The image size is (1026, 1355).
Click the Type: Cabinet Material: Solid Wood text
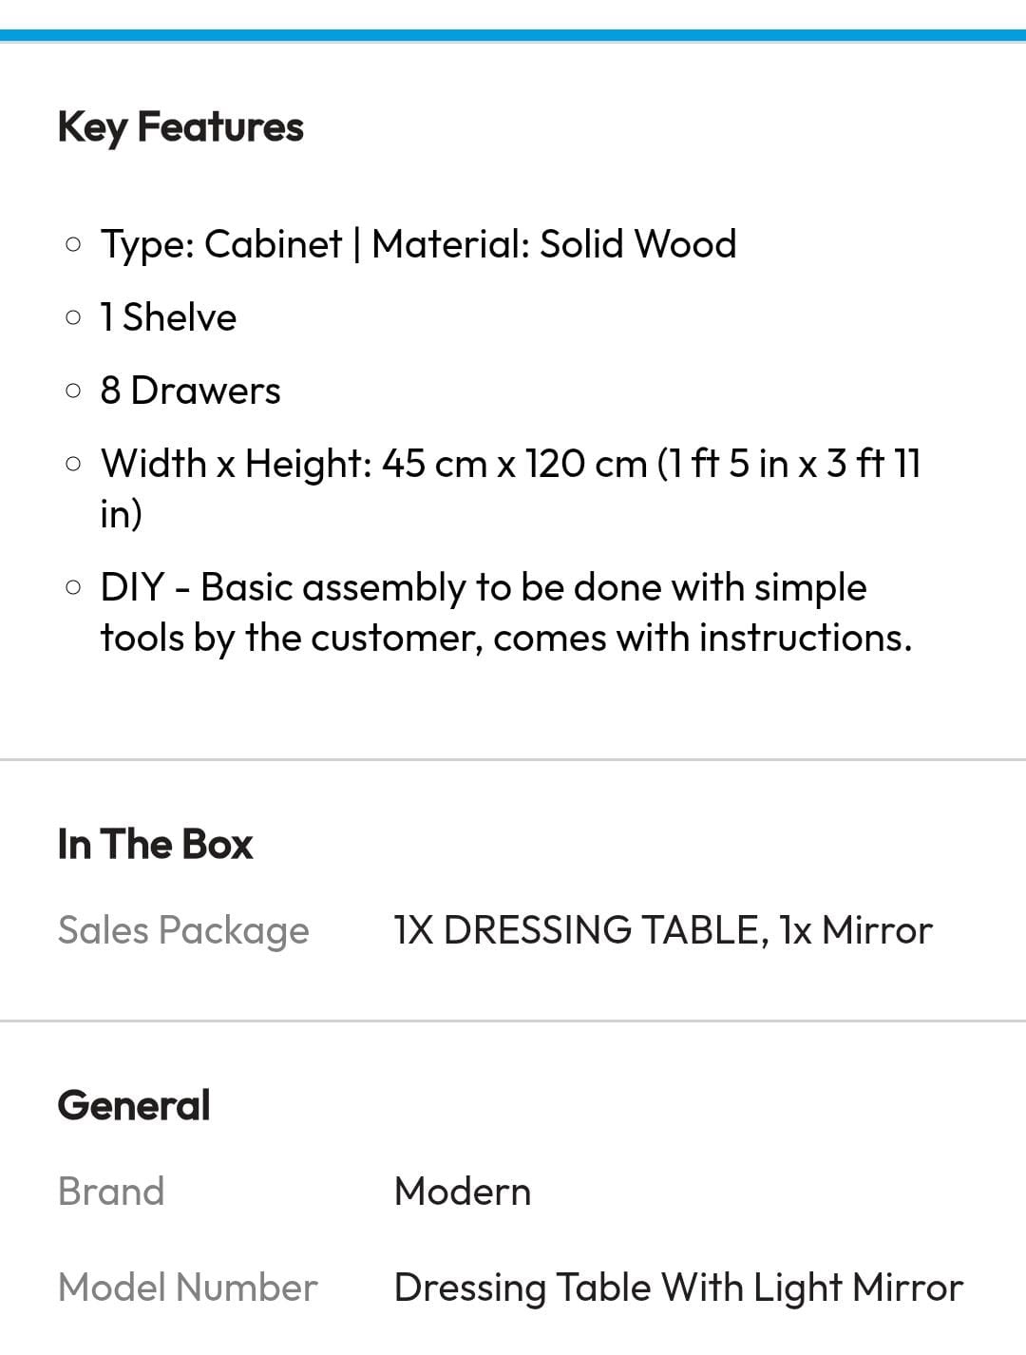pyautogui.click(x=418, y=244)
